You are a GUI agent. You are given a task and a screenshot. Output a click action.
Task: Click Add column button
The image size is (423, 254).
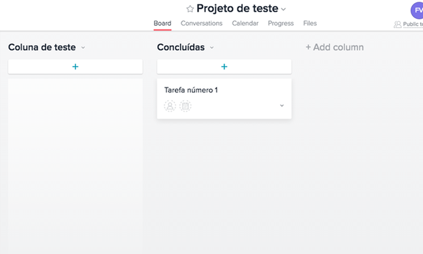(334, 47)
